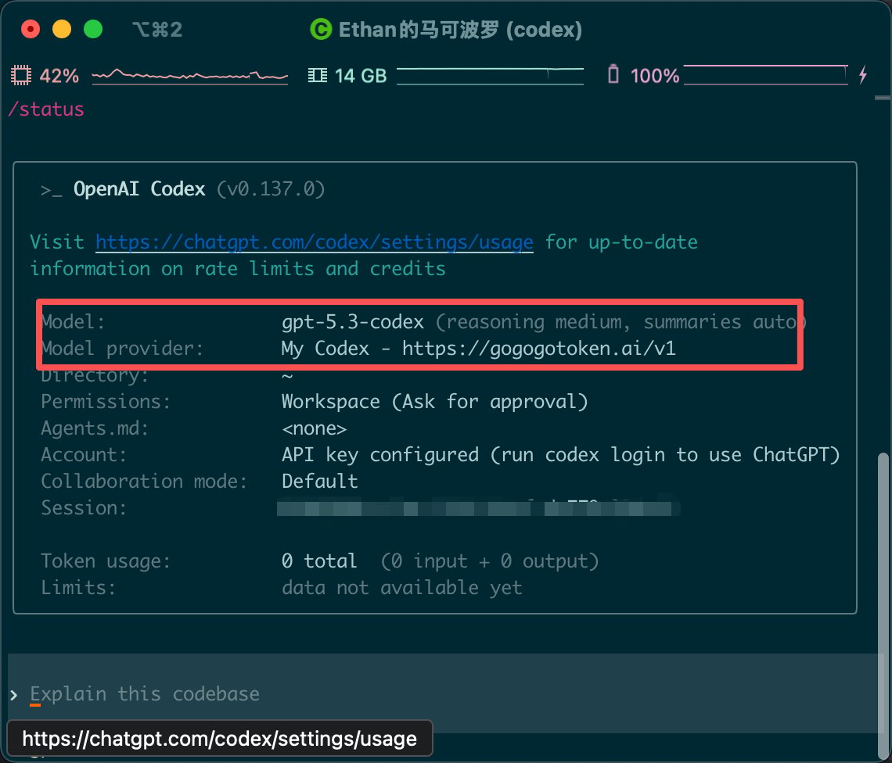Click the Token usage: label
The height and width of the screenshot is (763, 892).
click(106, 561)
